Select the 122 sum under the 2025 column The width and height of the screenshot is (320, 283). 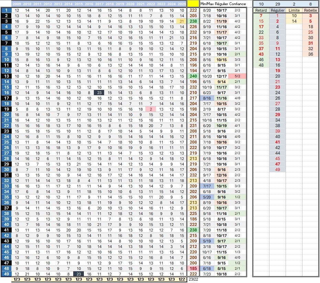[181, 280]
